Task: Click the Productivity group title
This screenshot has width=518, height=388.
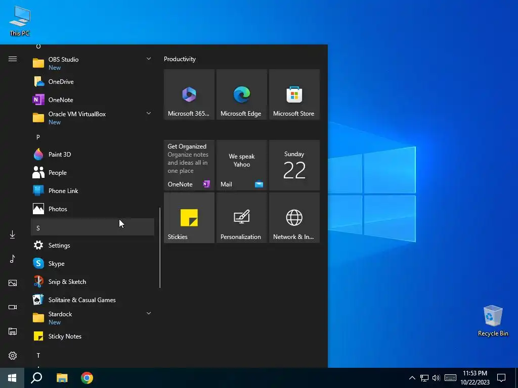Action: (180, 59)
